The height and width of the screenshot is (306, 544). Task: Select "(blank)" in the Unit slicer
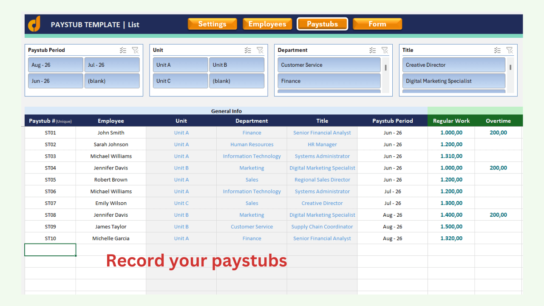237,81
